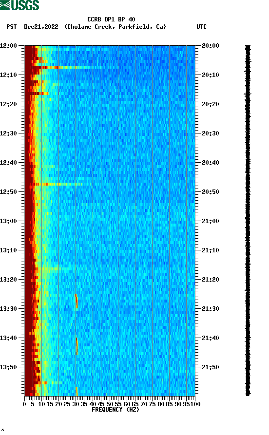Click the 13:20 PST time label
The width and height of the screenshot is (269, 435).
(8, 280)
